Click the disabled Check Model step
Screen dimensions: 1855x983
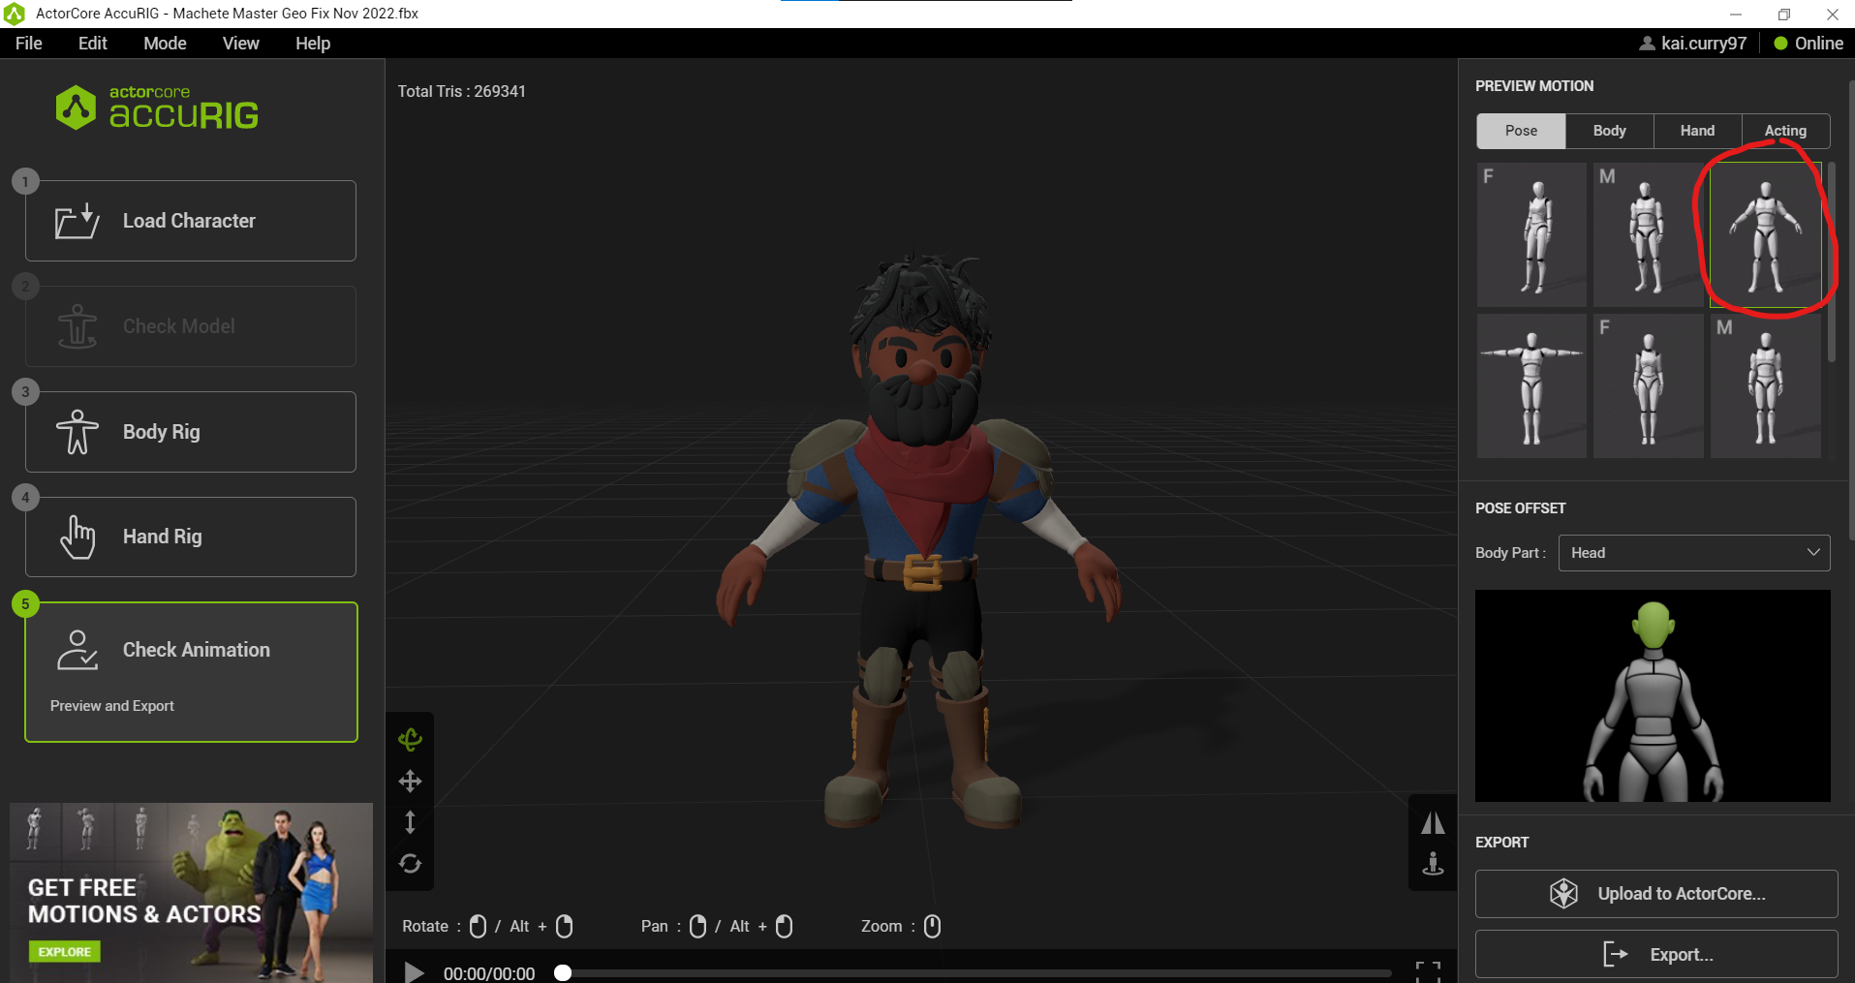[x=191, y=326]
